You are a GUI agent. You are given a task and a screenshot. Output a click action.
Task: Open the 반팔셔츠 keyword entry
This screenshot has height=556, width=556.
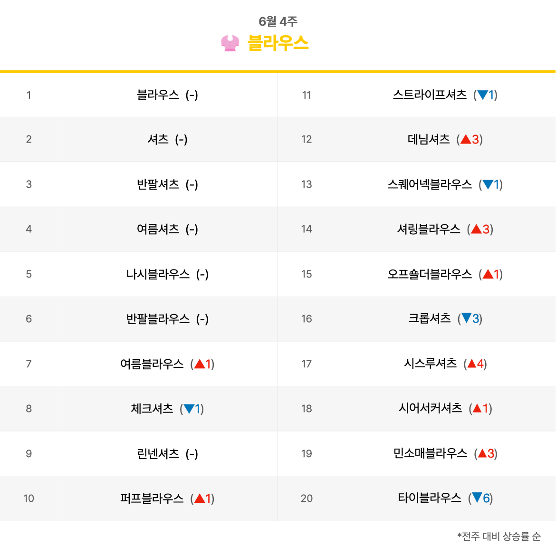coord(158,184)
